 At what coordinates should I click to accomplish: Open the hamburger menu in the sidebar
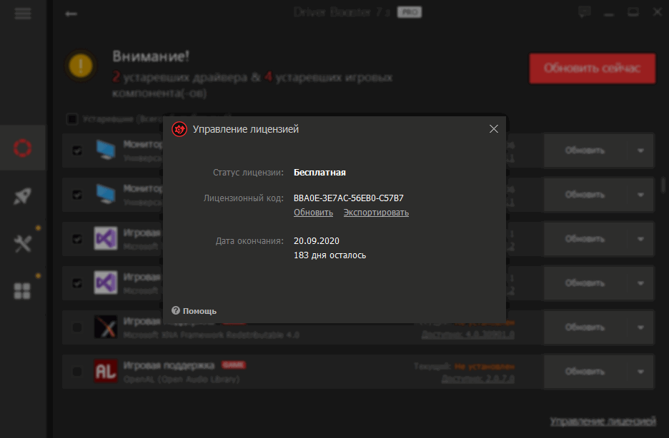(23, 14)
